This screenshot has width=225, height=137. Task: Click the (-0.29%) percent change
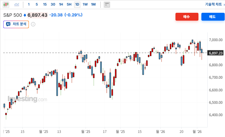coord(73,15)
